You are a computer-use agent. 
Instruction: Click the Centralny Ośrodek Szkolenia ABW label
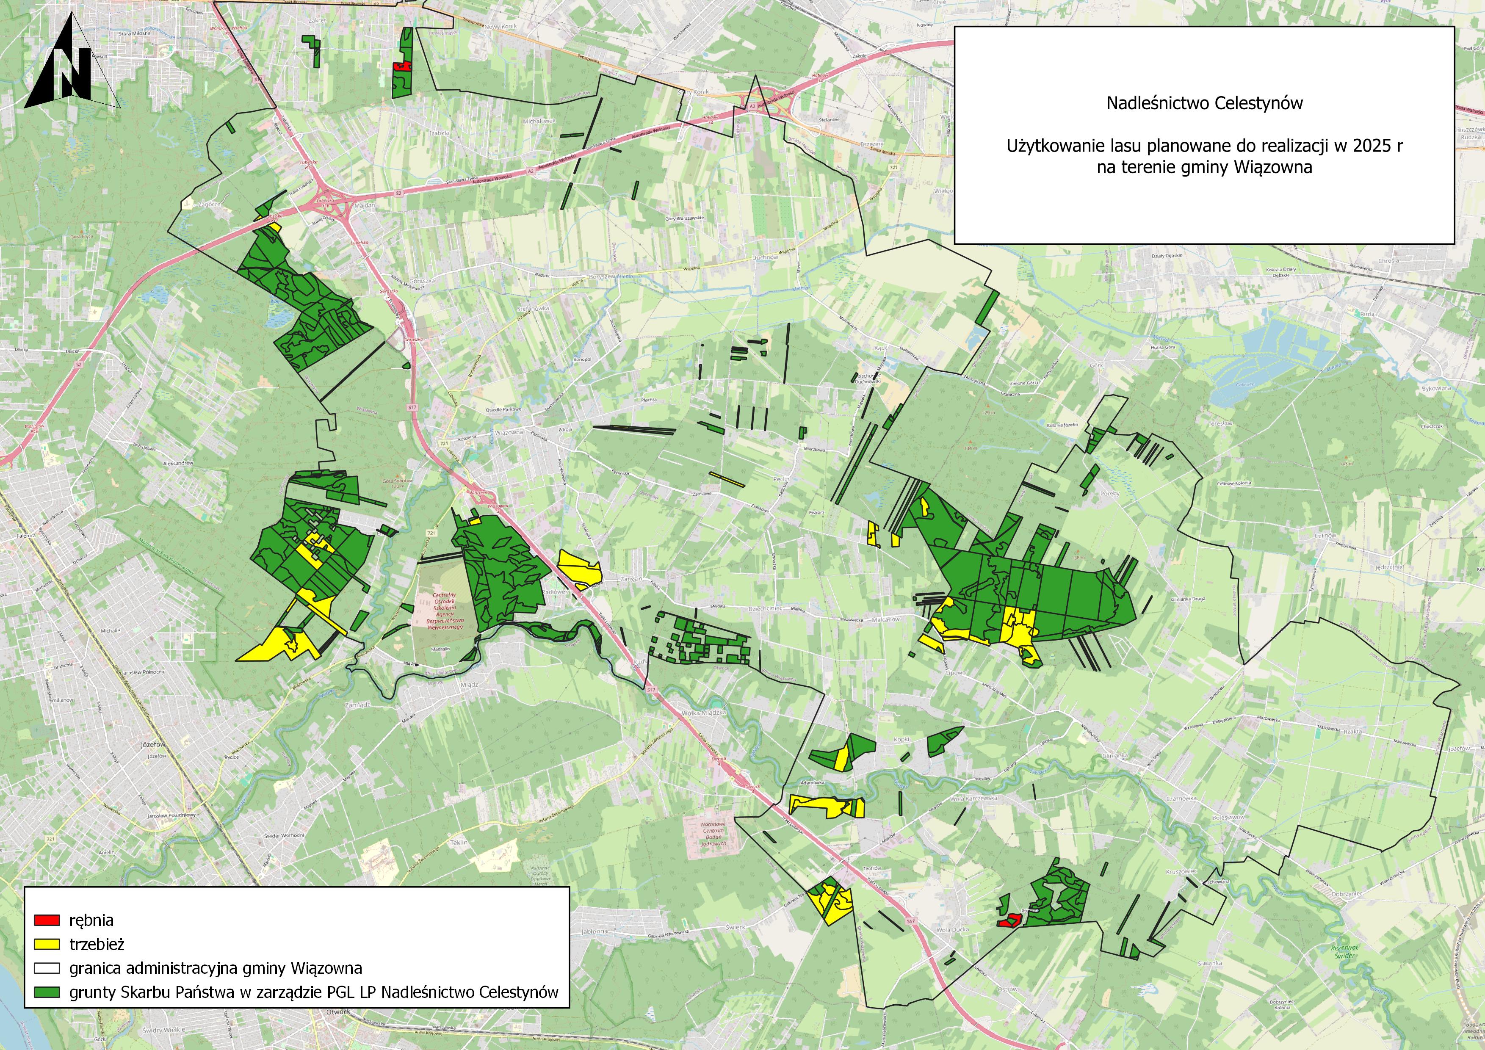(x=444, y=611)
